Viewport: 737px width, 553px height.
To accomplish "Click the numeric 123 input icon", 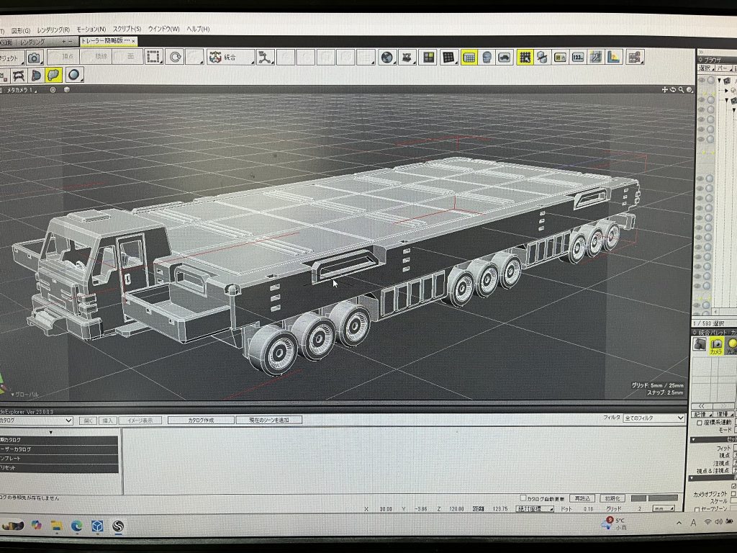I will pyautogui.click(x=578, y=57).
